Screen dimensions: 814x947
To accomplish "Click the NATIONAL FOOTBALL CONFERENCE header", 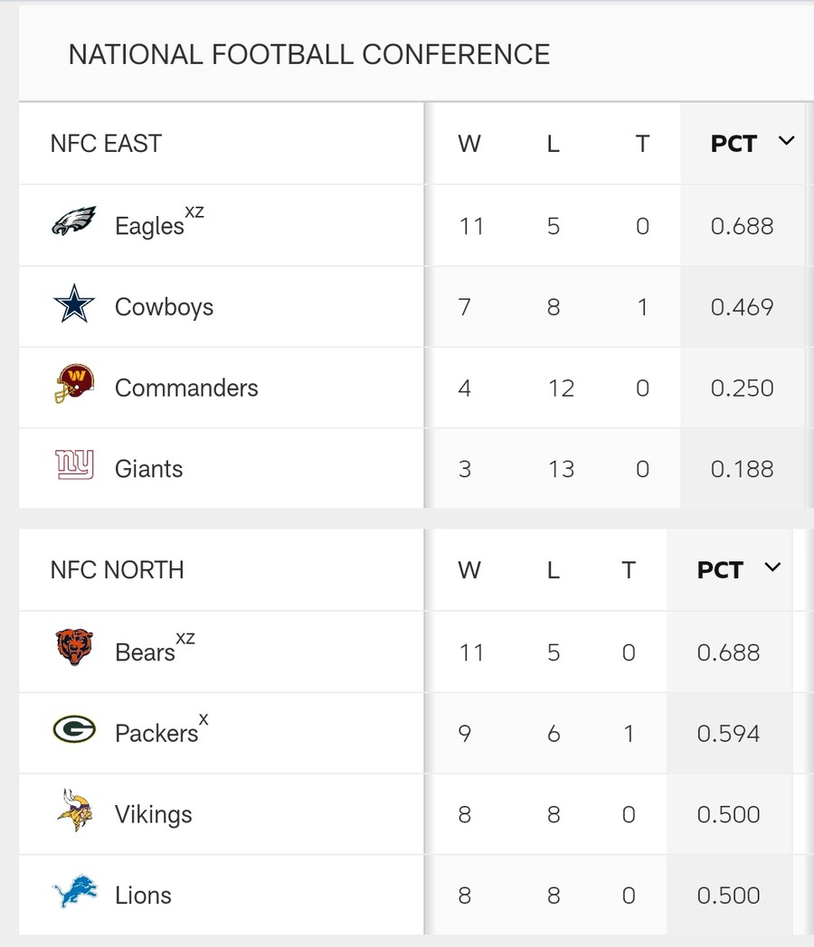I will [x=309, y=54].
